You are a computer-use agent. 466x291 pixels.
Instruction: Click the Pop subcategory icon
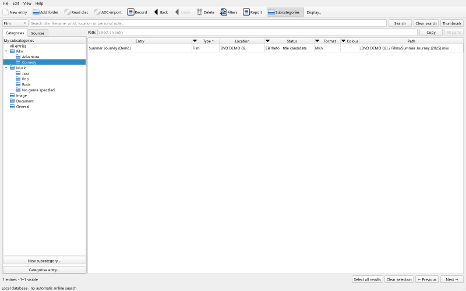click(18, 79)
